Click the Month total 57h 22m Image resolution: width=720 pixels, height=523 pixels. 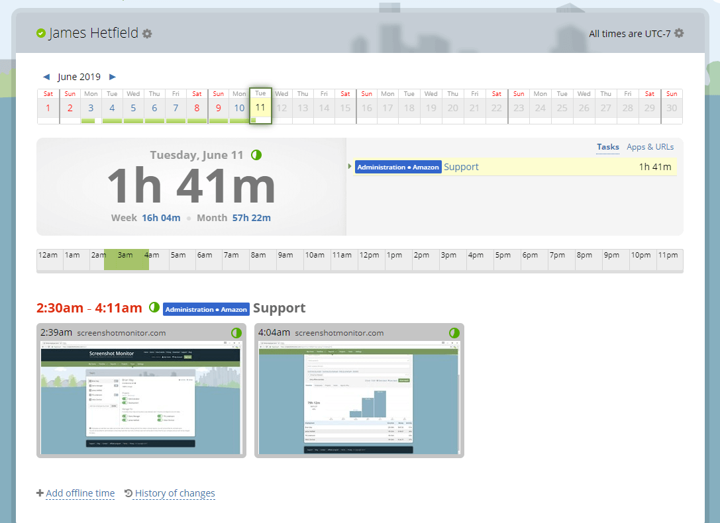[x=251, y=217]
